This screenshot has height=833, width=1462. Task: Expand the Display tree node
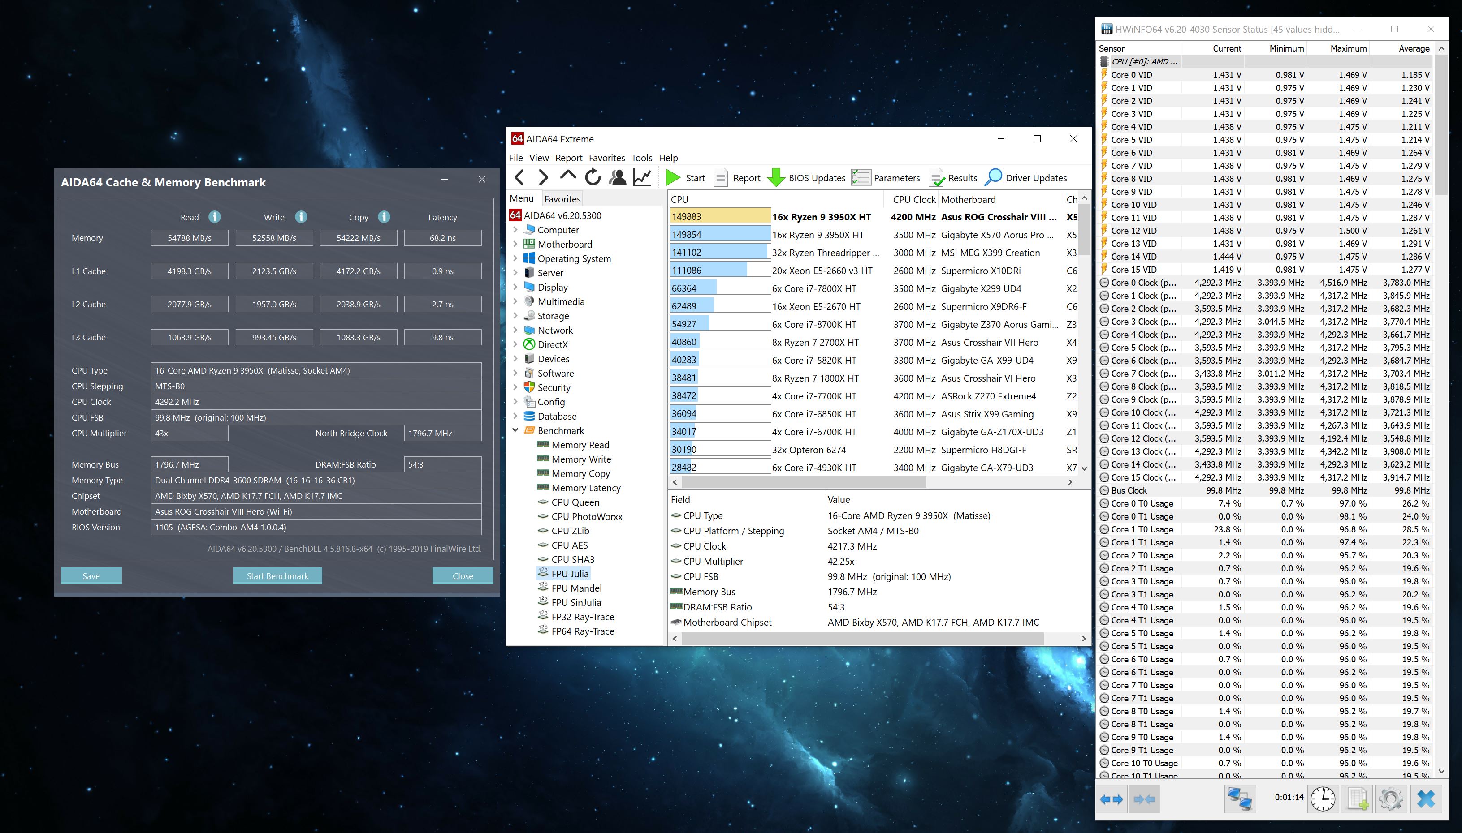point(515,287)
